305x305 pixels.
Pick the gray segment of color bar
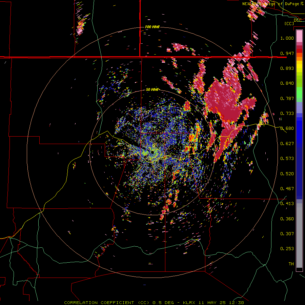click(299, 236)
